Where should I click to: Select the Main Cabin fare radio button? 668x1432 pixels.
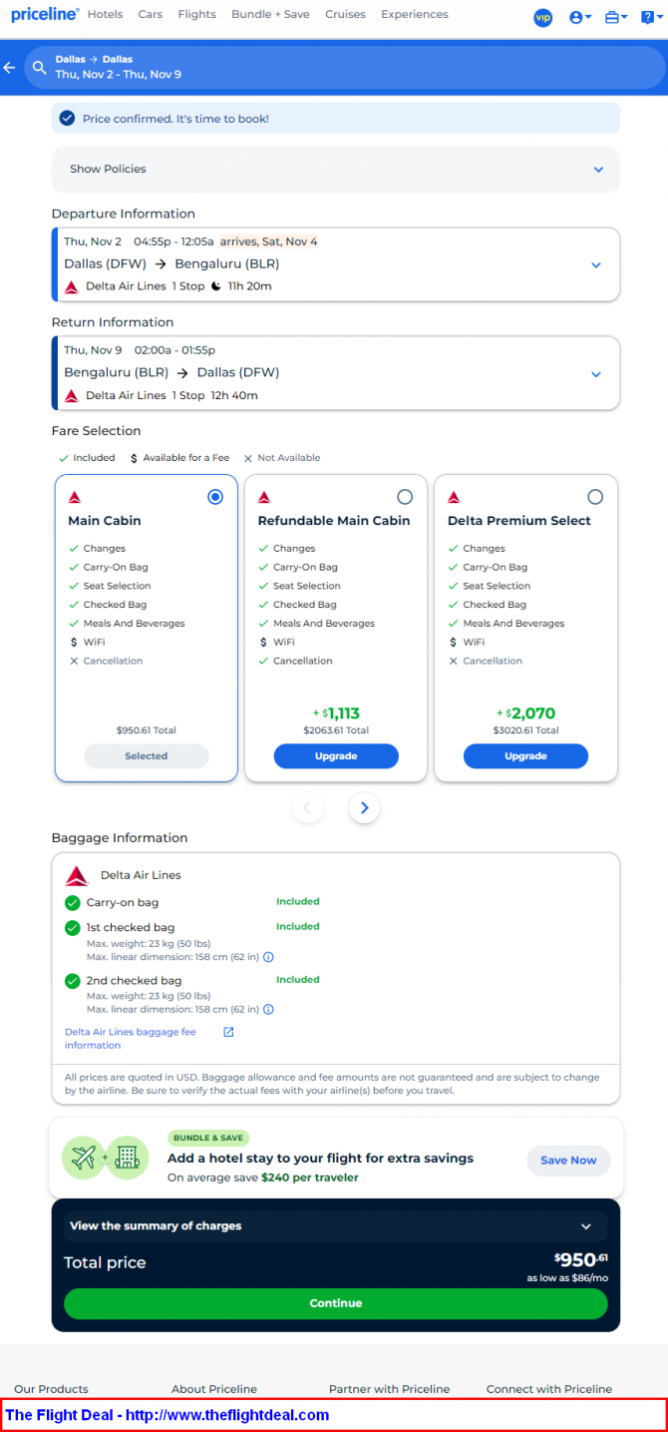(x=215, y=497)
